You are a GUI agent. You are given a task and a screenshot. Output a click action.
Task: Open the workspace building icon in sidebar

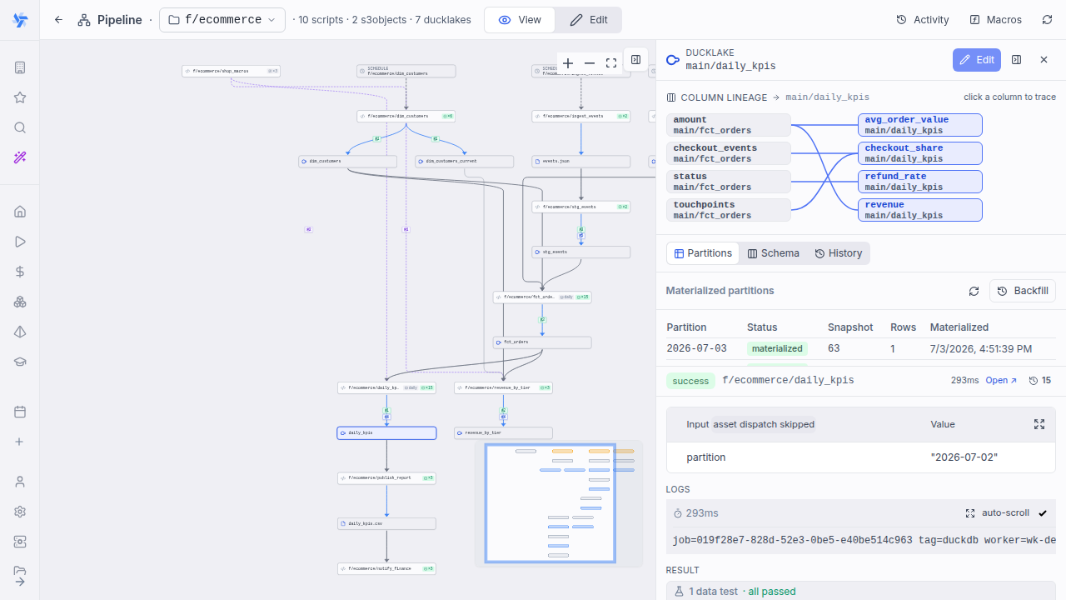tap(20, 67)
